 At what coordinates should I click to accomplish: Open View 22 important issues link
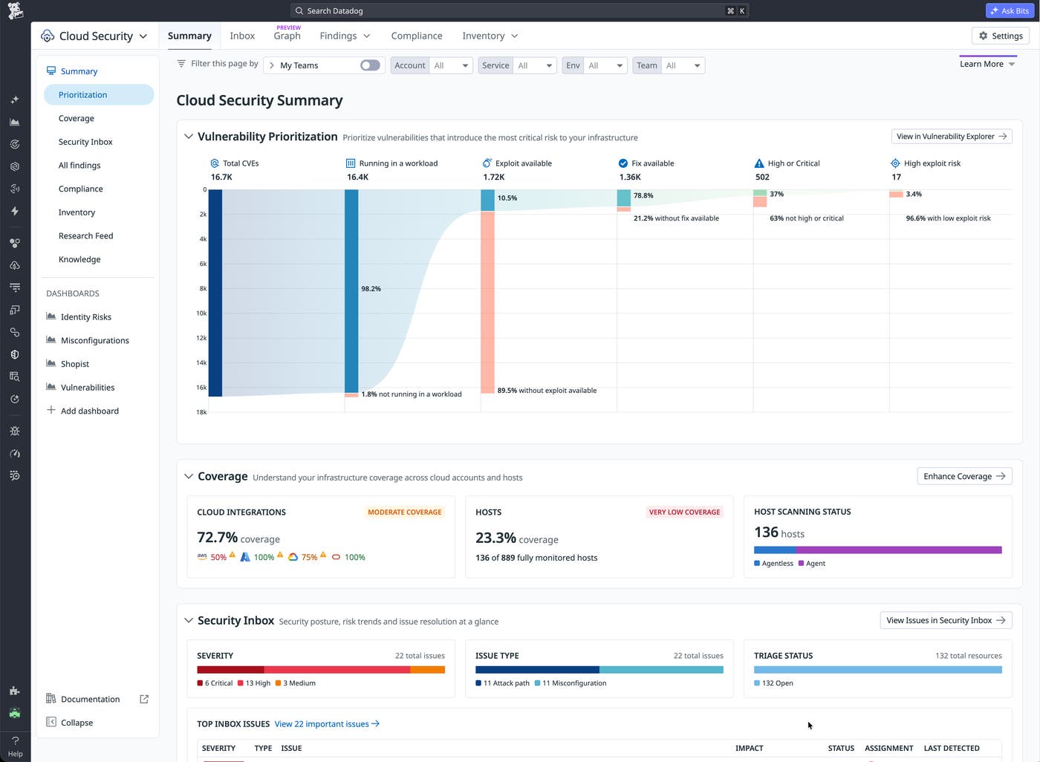click(x=327, y=724)
